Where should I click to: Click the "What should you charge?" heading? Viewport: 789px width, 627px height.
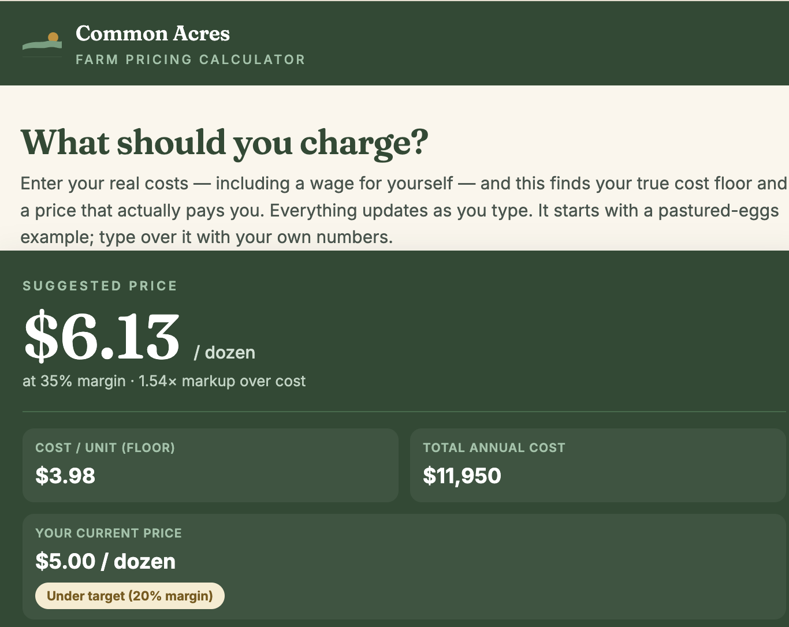(224, 142)
